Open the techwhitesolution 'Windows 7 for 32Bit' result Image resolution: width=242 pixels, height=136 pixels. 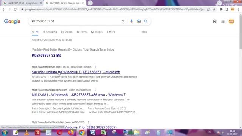(x=91, y=127)
